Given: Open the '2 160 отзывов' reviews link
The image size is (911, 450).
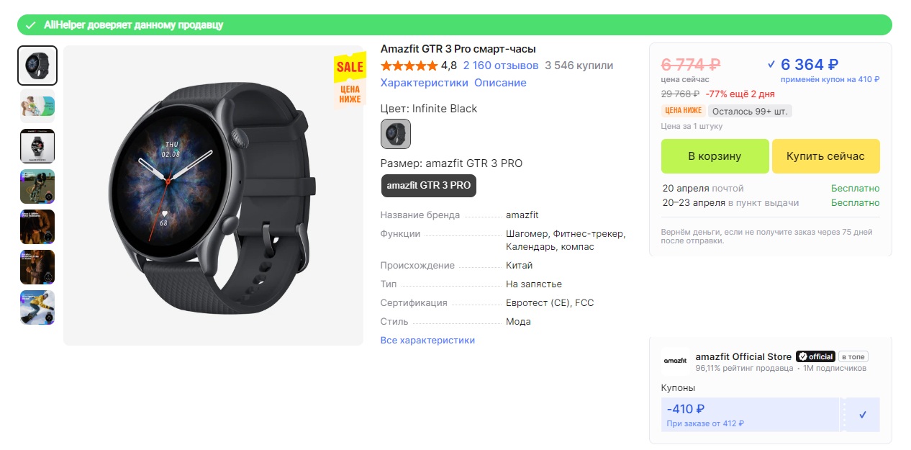Looking at the screenshot, I should [x=500, y=66].
